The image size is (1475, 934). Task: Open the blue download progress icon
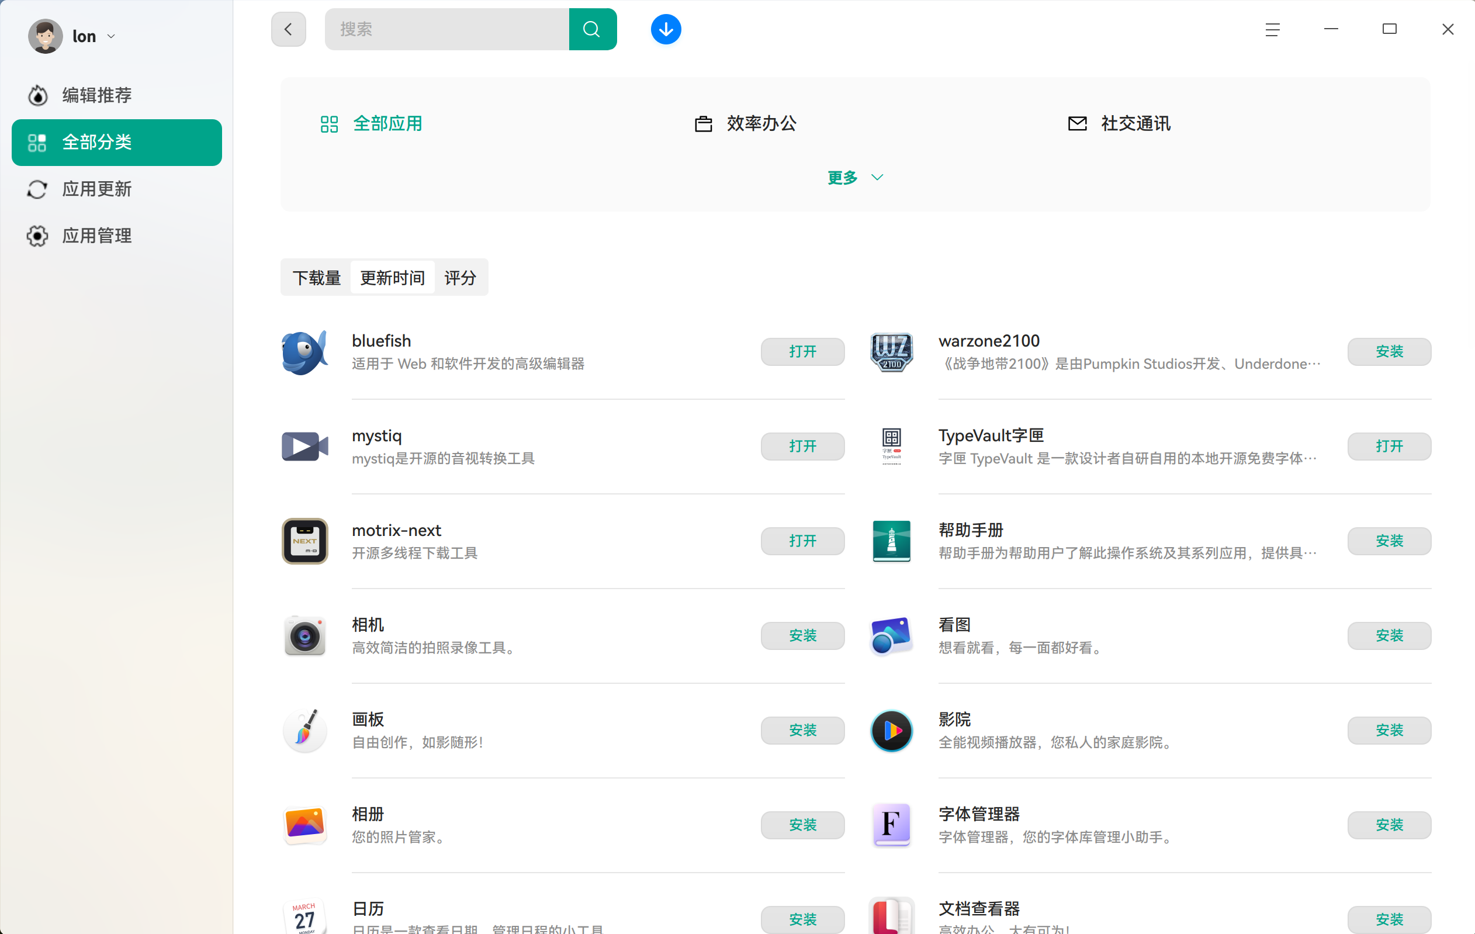point(666,29)
